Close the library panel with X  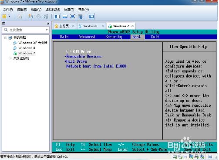48,24
